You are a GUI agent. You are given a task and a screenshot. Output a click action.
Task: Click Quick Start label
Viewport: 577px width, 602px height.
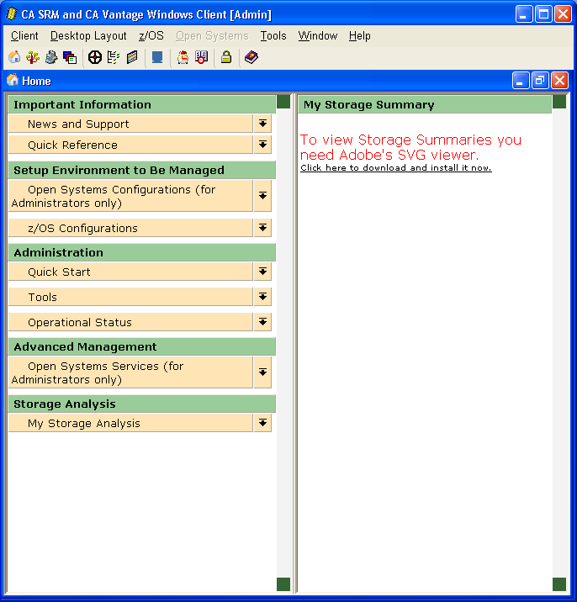tap(59, 272)
